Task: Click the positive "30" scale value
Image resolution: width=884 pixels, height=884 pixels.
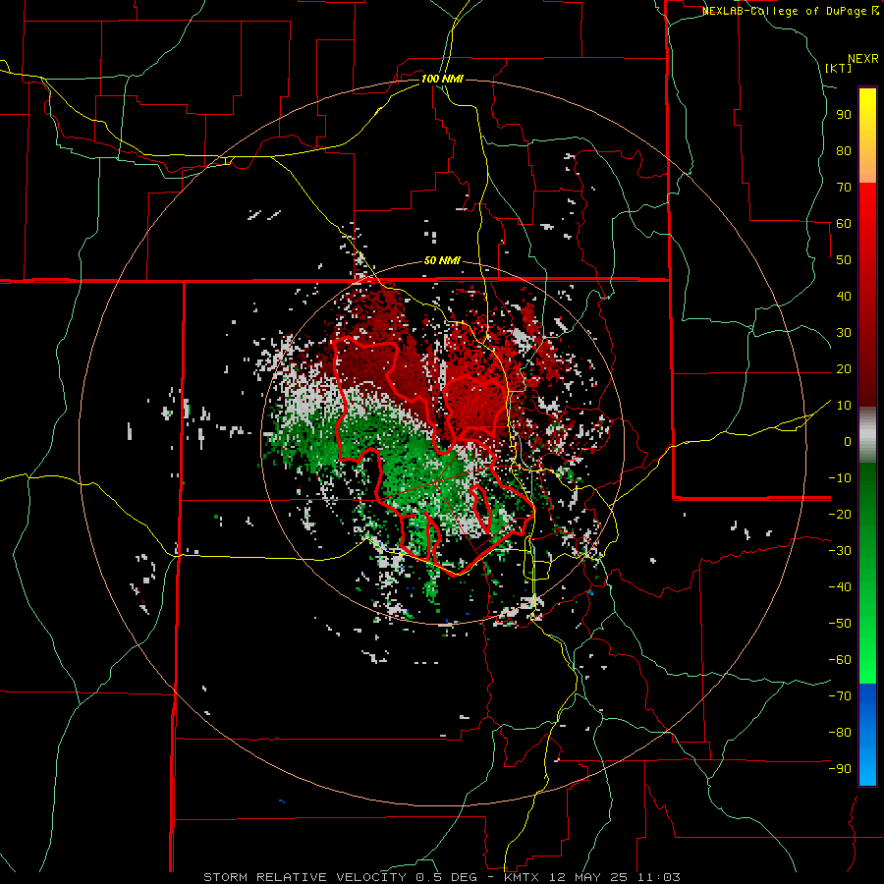Action: tap(844, 333)
